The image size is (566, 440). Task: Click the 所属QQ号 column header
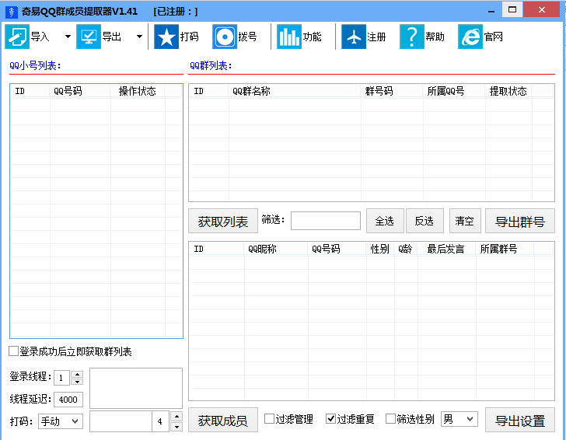tap(454, 91)
